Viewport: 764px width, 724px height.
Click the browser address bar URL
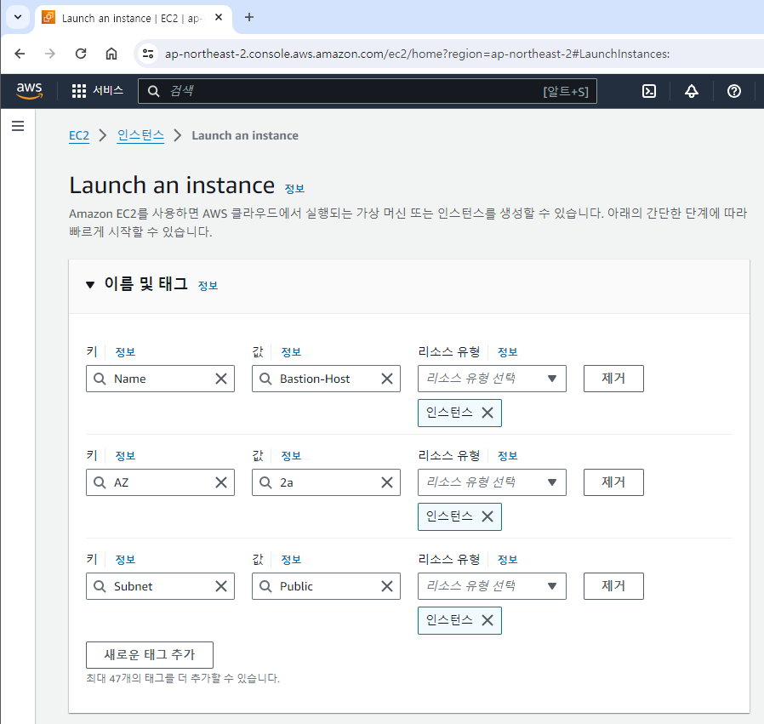pyautogui.click(x=417, y=54)
